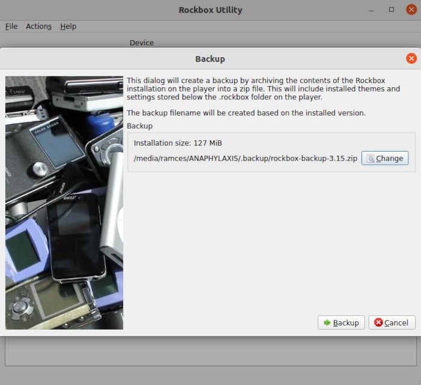The width and height of the screenshot is (421, 385).
Task: Open the File menu
Action: (x=11, y=26)
